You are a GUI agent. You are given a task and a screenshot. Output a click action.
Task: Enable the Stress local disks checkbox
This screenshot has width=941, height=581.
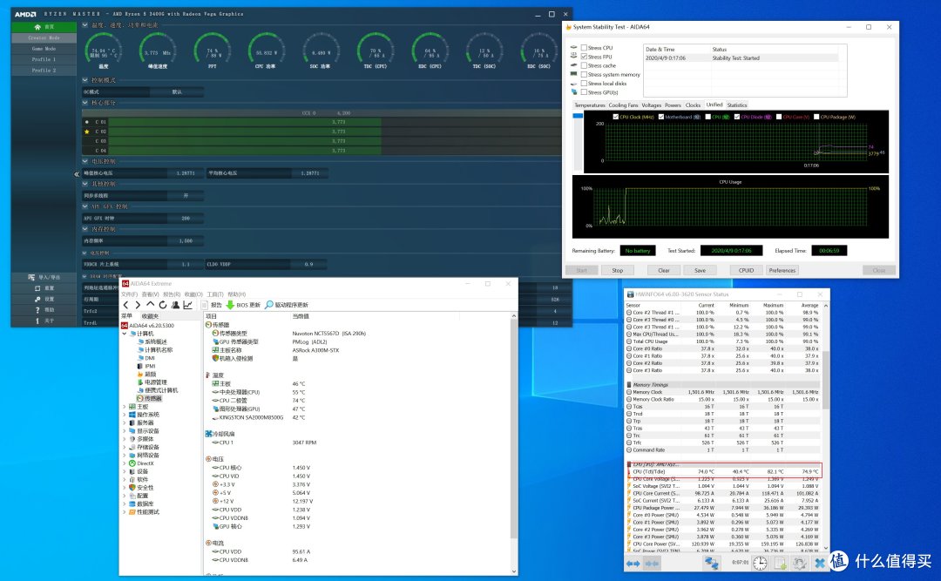tap(584, 84)
